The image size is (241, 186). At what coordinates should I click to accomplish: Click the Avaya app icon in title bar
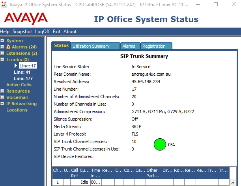coord(4,4)
